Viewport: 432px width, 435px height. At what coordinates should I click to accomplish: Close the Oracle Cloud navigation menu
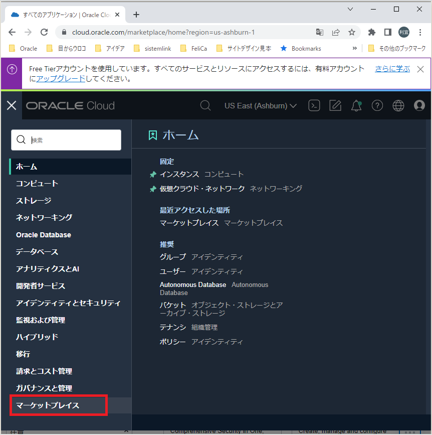(12, 106)
